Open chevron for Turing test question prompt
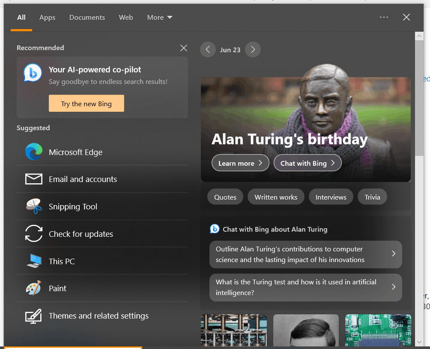 pos(394,287)
